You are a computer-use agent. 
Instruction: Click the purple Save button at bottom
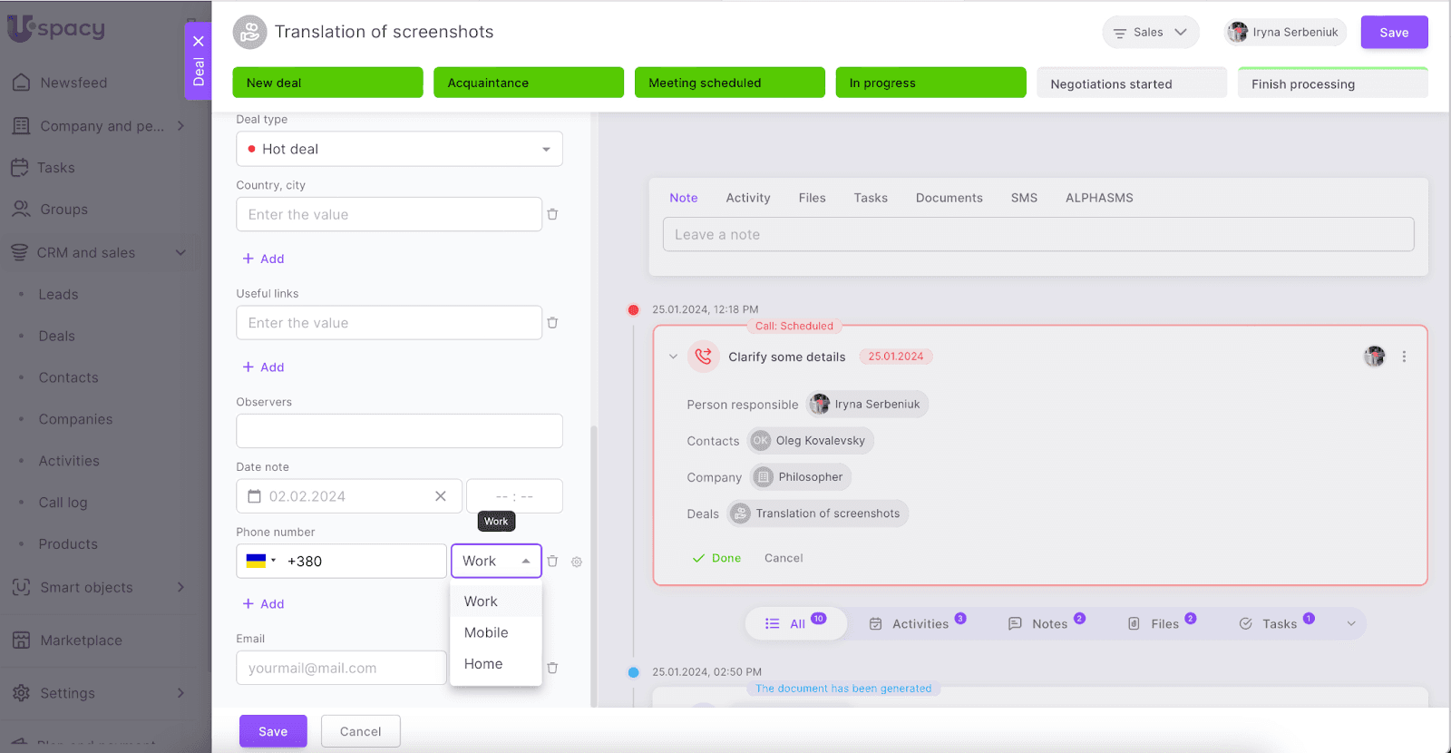(273, 731)
